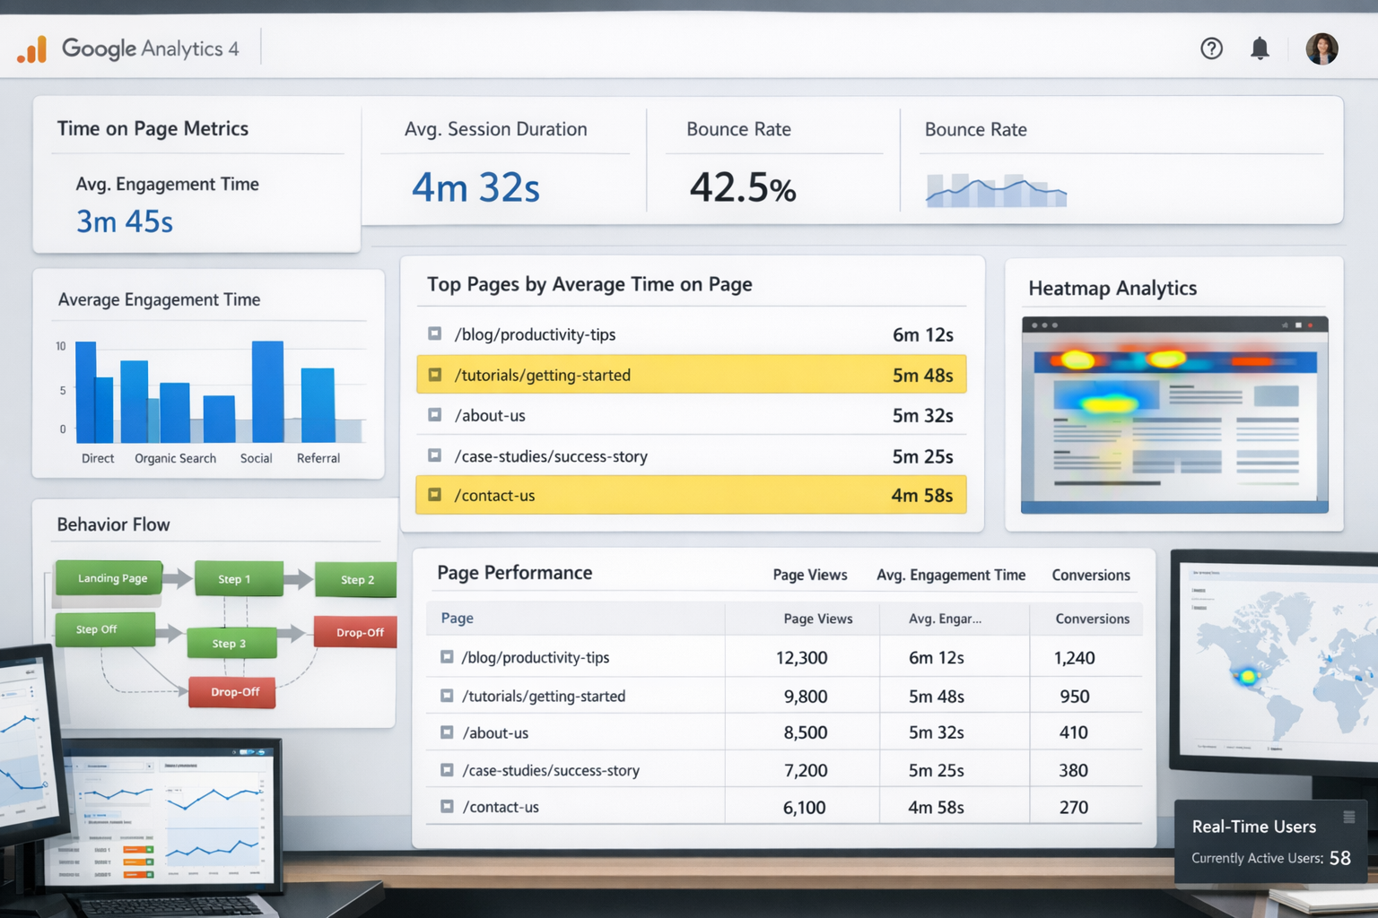Click page icon beside /case-studies/success-story
This screenshot has width=1378, height=918.
tap(434, 455)
